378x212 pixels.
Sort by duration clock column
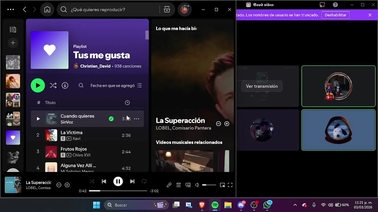[x=127, y=102]
